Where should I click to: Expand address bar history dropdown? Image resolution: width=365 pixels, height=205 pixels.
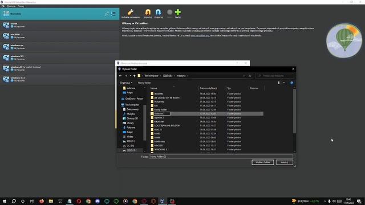tap(244, 76)
